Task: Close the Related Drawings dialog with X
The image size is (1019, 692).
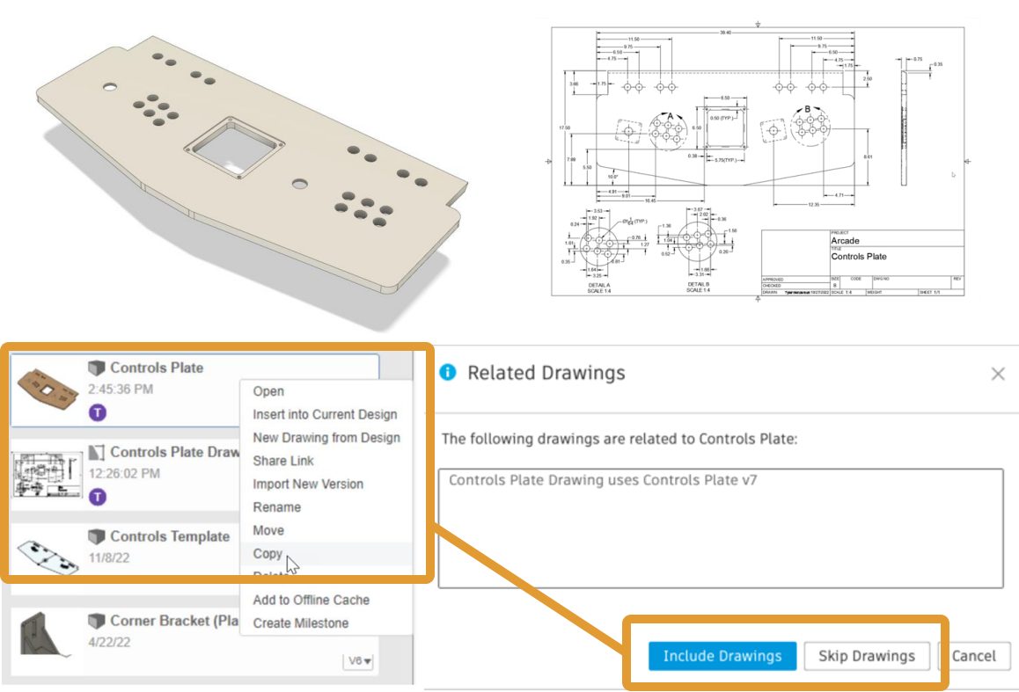Action: [x=998, y=374]
